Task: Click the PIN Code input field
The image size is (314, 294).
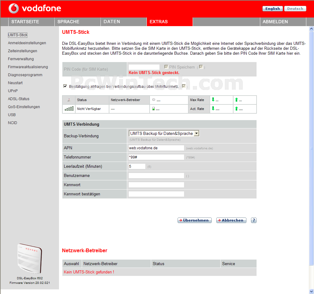Action: 144,67
